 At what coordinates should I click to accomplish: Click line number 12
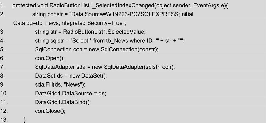(4, 111)
